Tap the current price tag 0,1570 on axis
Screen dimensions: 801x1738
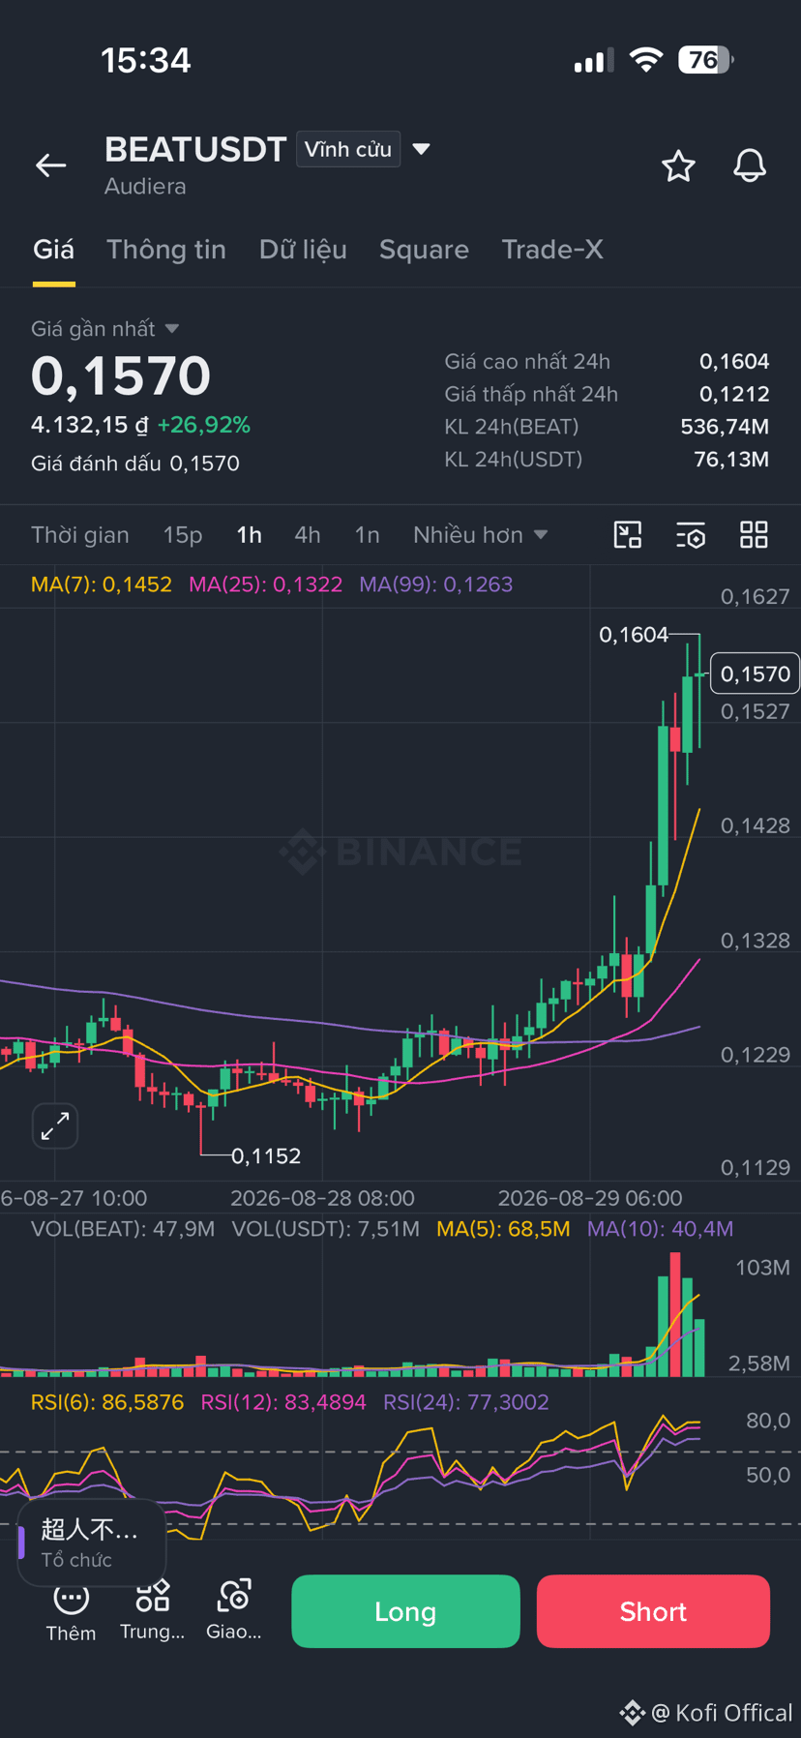click(756, 674)
